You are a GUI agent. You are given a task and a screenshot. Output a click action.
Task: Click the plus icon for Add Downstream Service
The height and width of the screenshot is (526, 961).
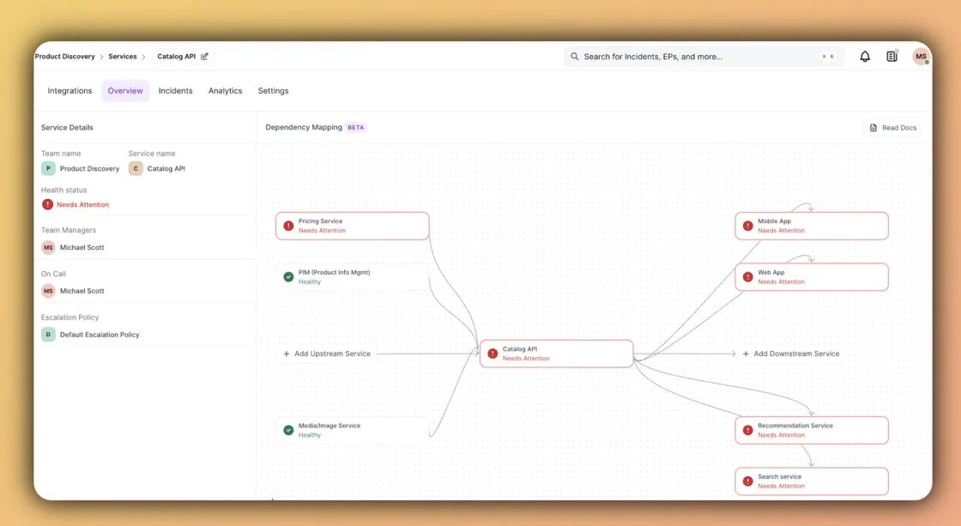(x=746, y=354)
